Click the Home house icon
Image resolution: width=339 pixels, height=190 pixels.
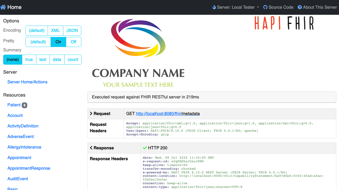pyautogui.click(x=3, y=7)
